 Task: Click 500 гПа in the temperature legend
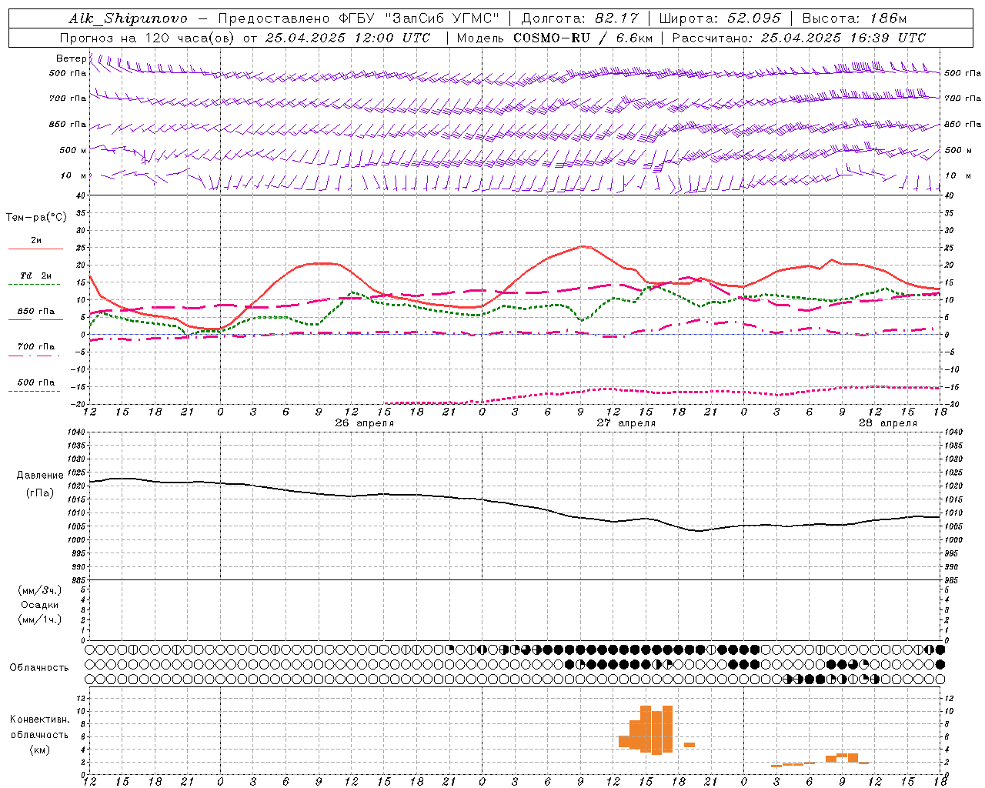click(36, 382)
